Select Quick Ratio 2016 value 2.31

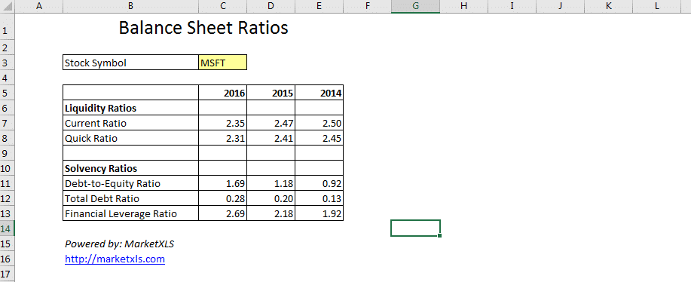tap(222, 138)
